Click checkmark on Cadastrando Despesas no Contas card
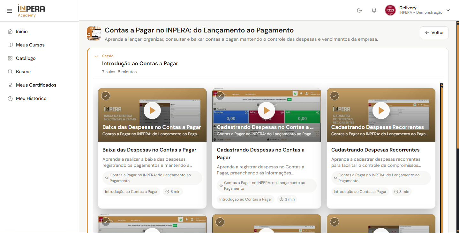This screenshot has width=459, height=233. tap(220, 96)
